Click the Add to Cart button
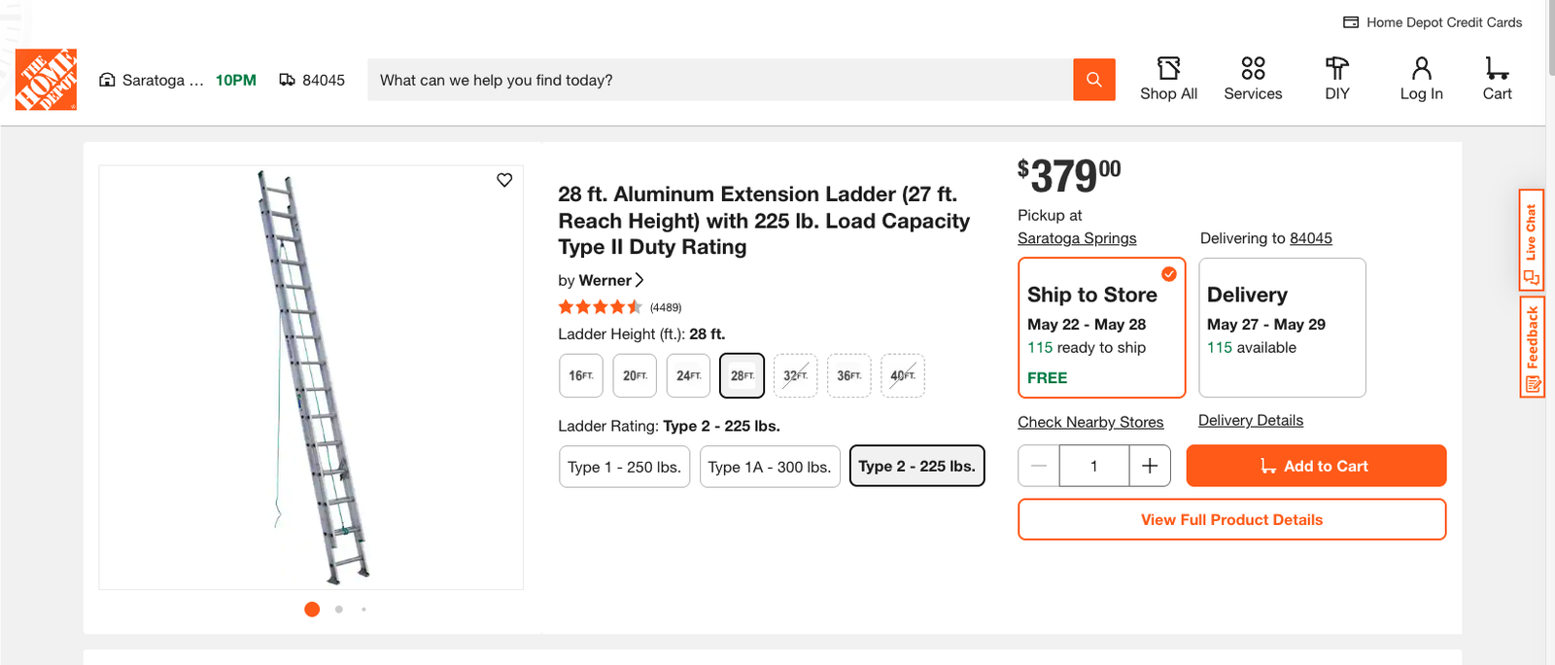Viewport: 1555px width, 665px height. point(1316,466)
